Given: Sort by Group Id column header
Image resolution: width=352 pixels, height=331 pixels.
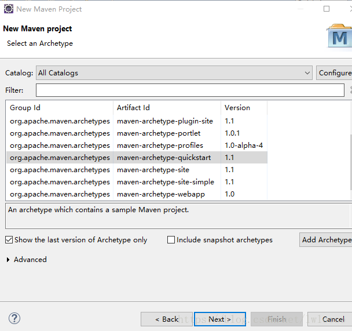Looking at the screenshot, I should pos(60,108).
